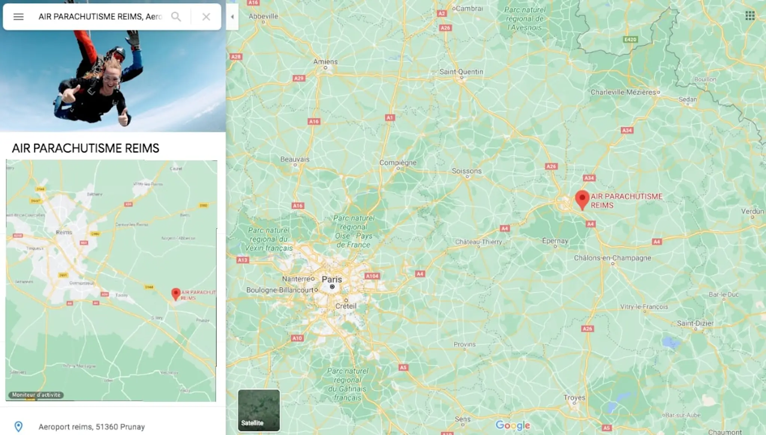The width and height of the screenshot is (766, 435).
Task: Select the Aeroport reims, 51360 Prunay address
Action: click(92, 427)
